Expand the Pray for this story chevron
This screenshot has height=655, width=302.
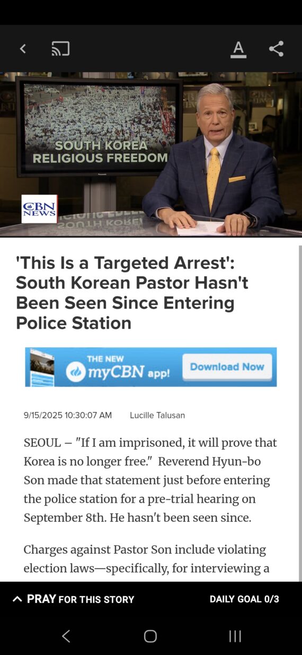(17, 599)
